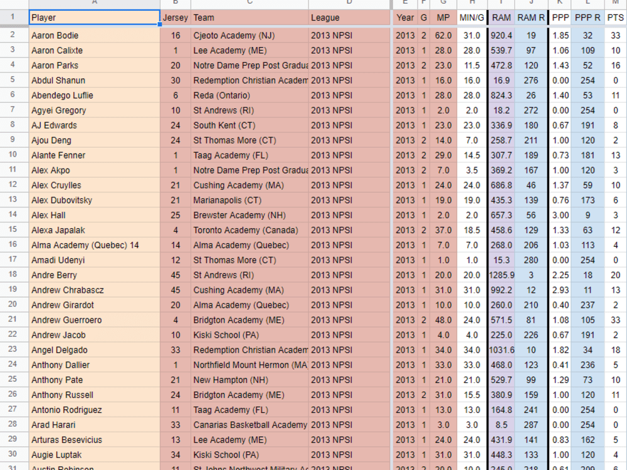Select RAM value 8.5
The height and width of the screenshot is (470, 627).
click(502, 425)
